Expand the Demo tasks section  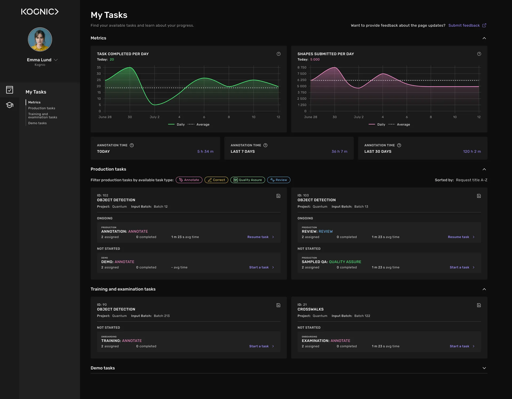pos(484,368)
